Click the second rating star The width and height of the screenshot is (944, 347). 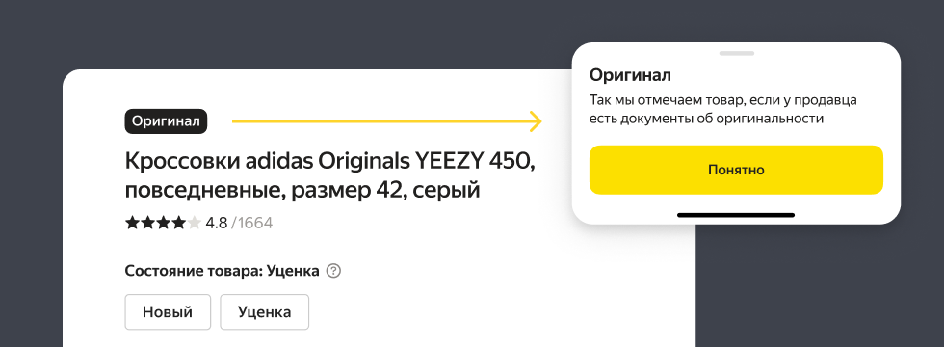[147, 224]
